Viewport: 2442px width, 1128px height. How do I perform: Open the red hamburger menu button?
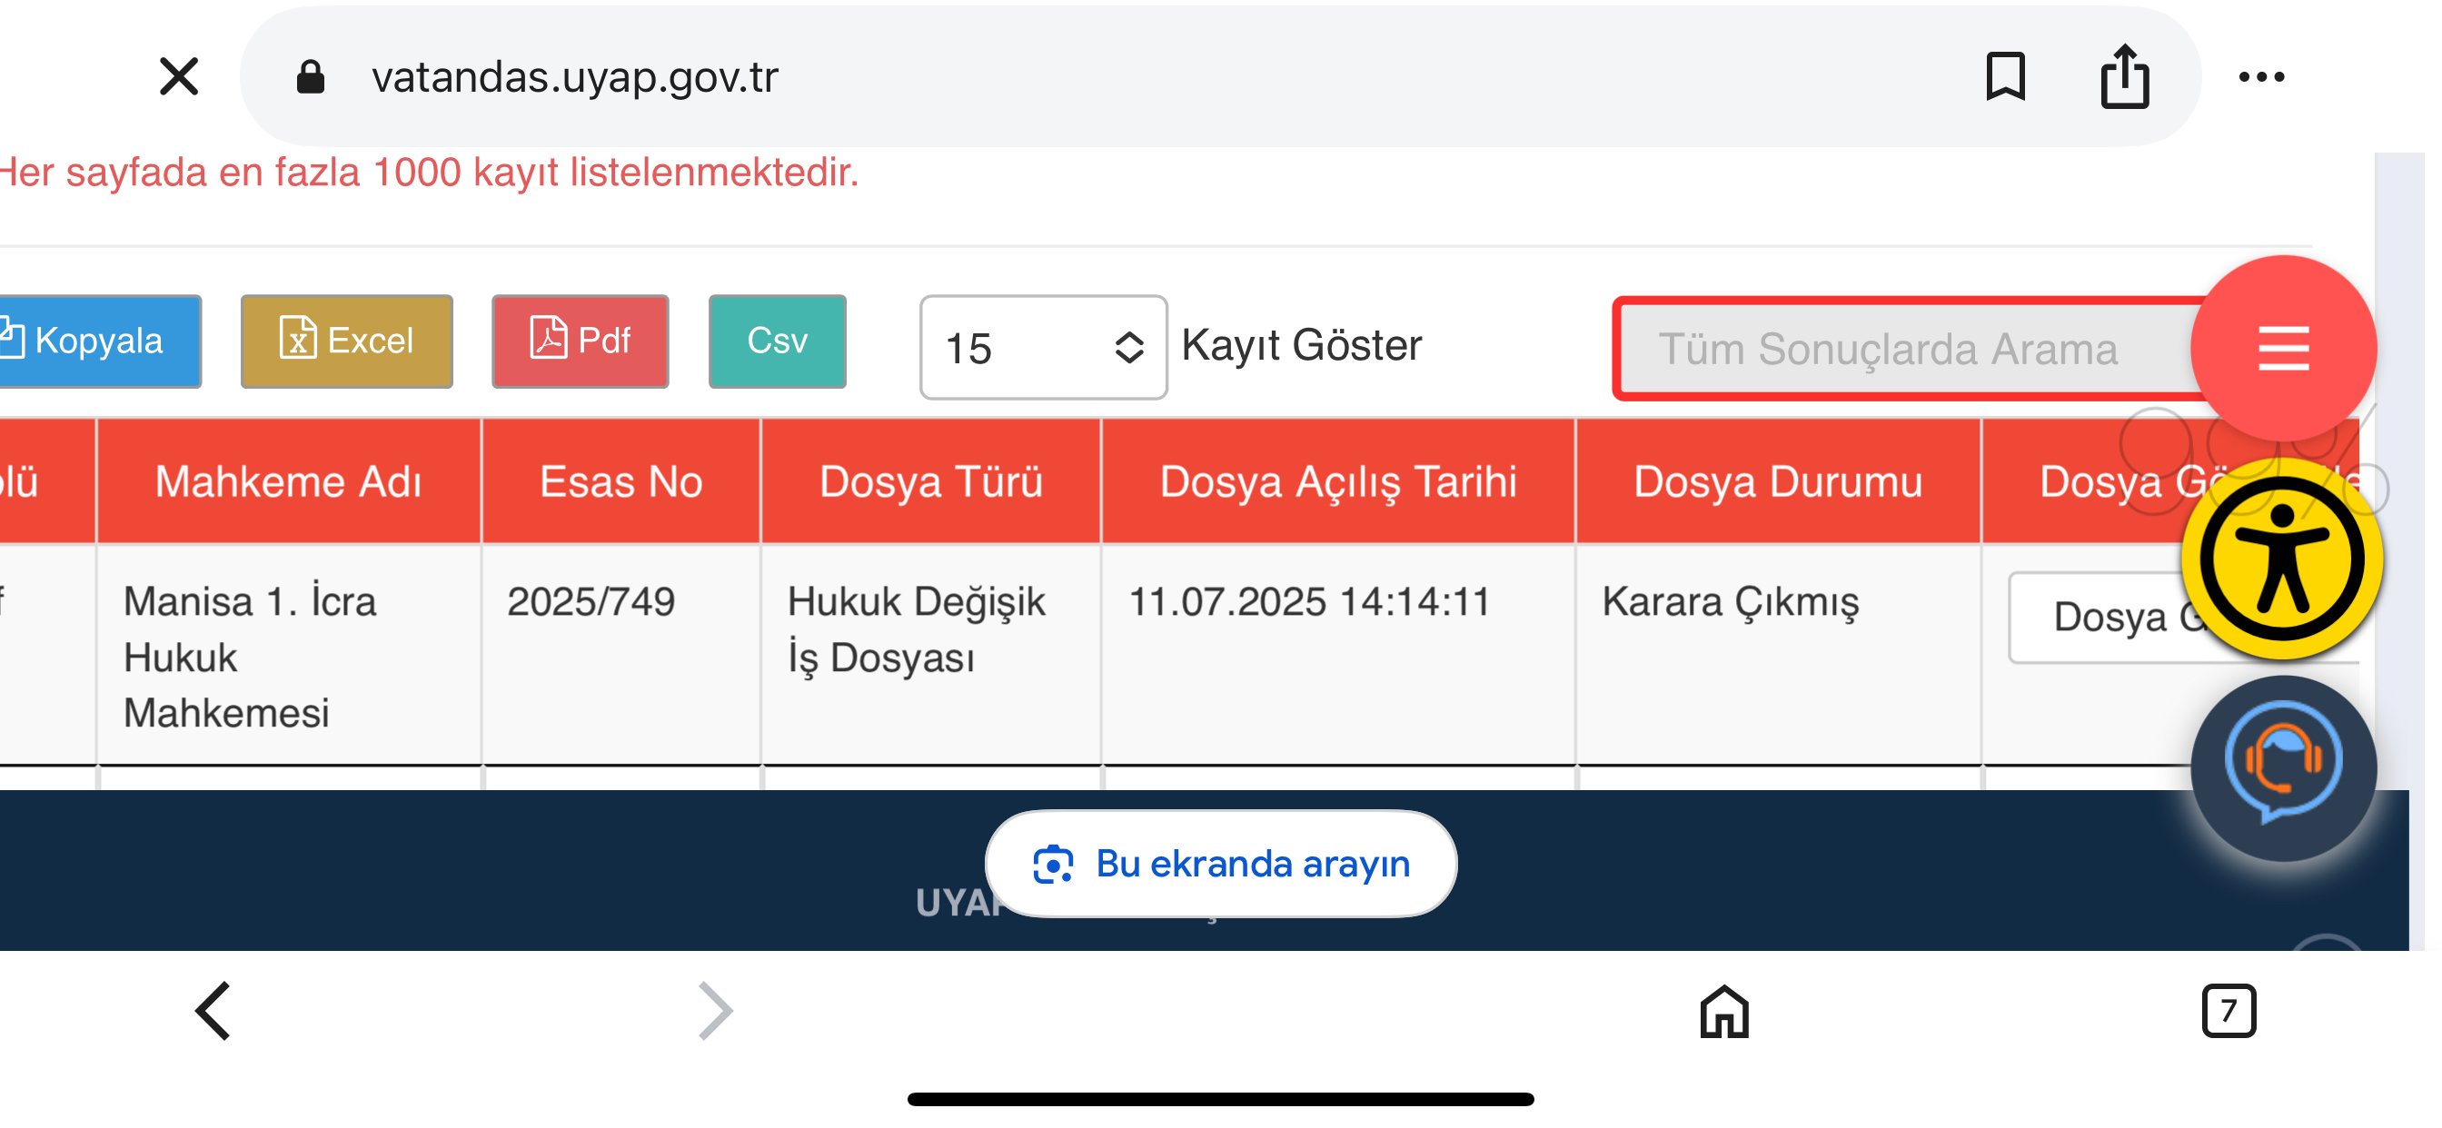pyautogui.click(x=2283, y=349)
